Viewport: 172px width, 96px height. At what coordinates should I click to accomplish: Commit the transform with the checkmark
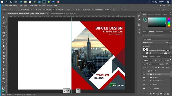(126, 10)
